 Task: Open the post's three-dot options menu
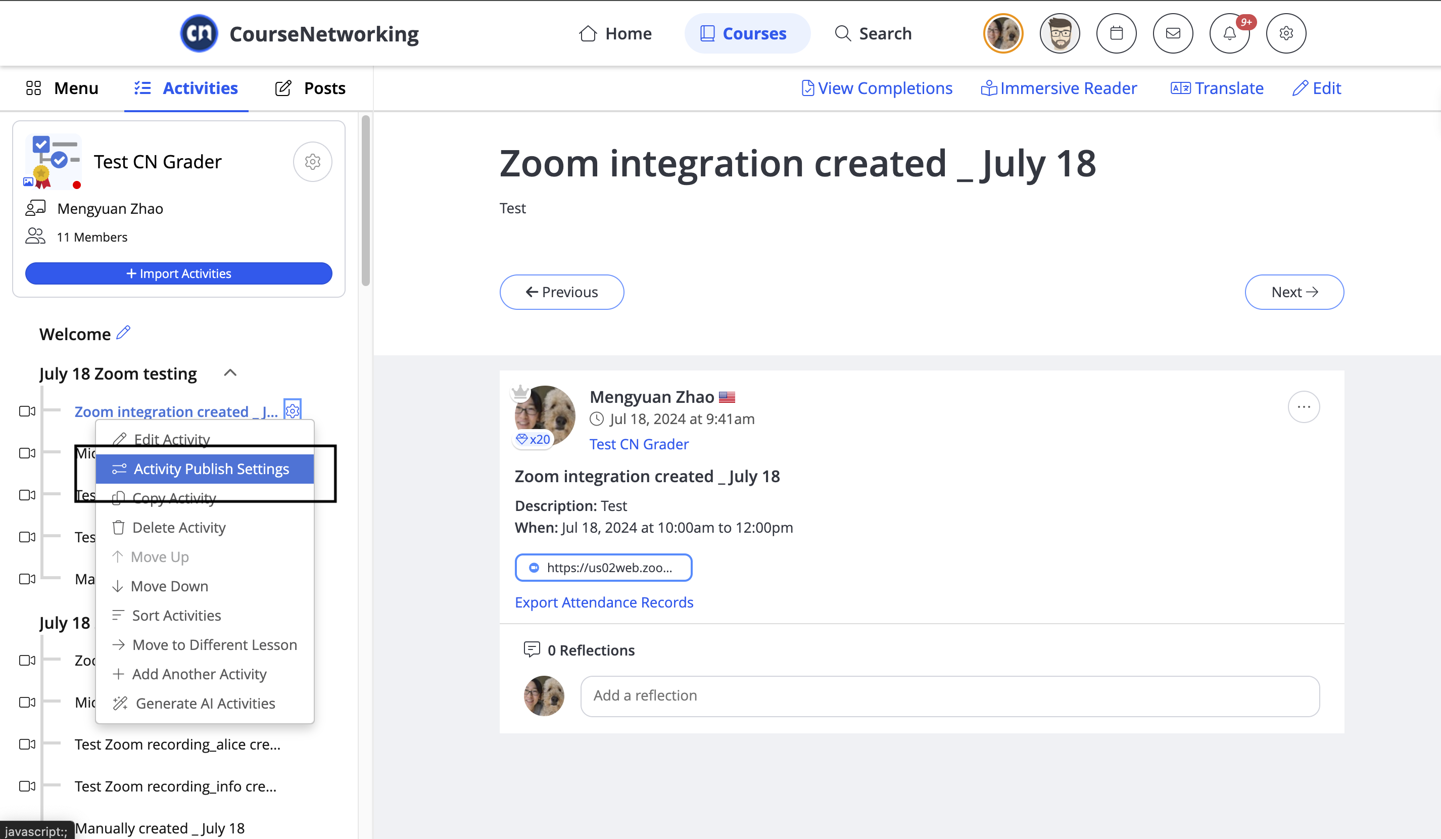[1304, 407]
